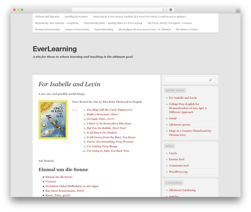Click the Einmal um die Sonne heading
The height and width of the screenshot is (212, 251).
pyautogui.click(x=63, y=169)
